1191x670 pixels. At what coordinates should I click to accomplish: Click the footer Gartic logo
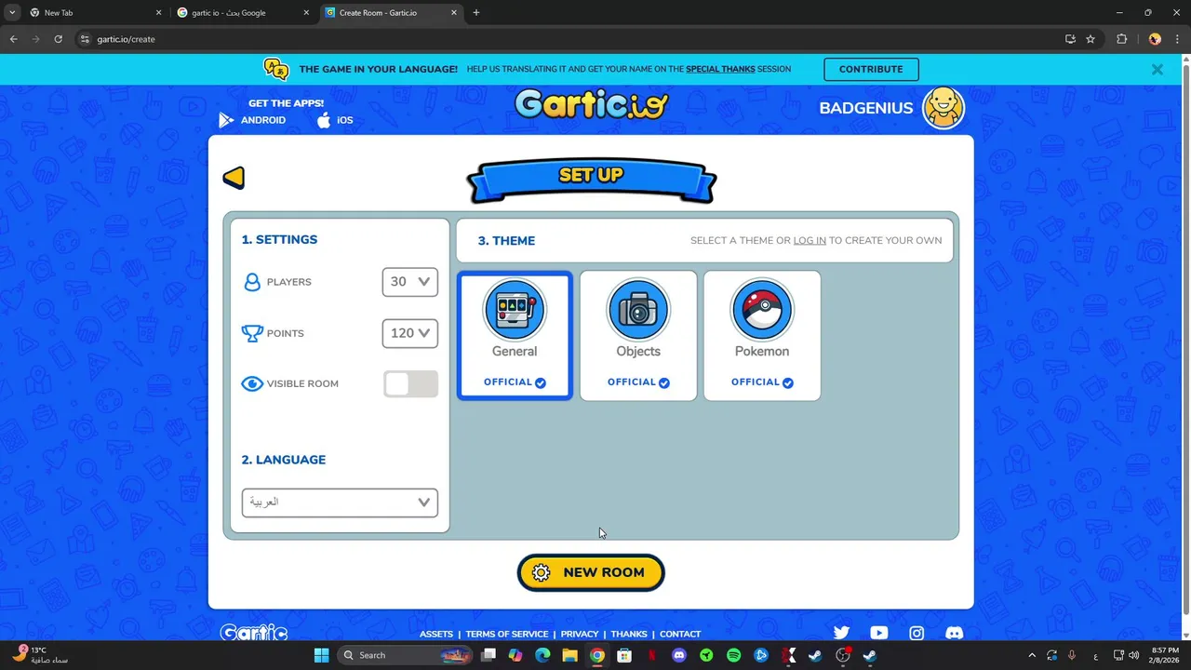click(254, 633)
